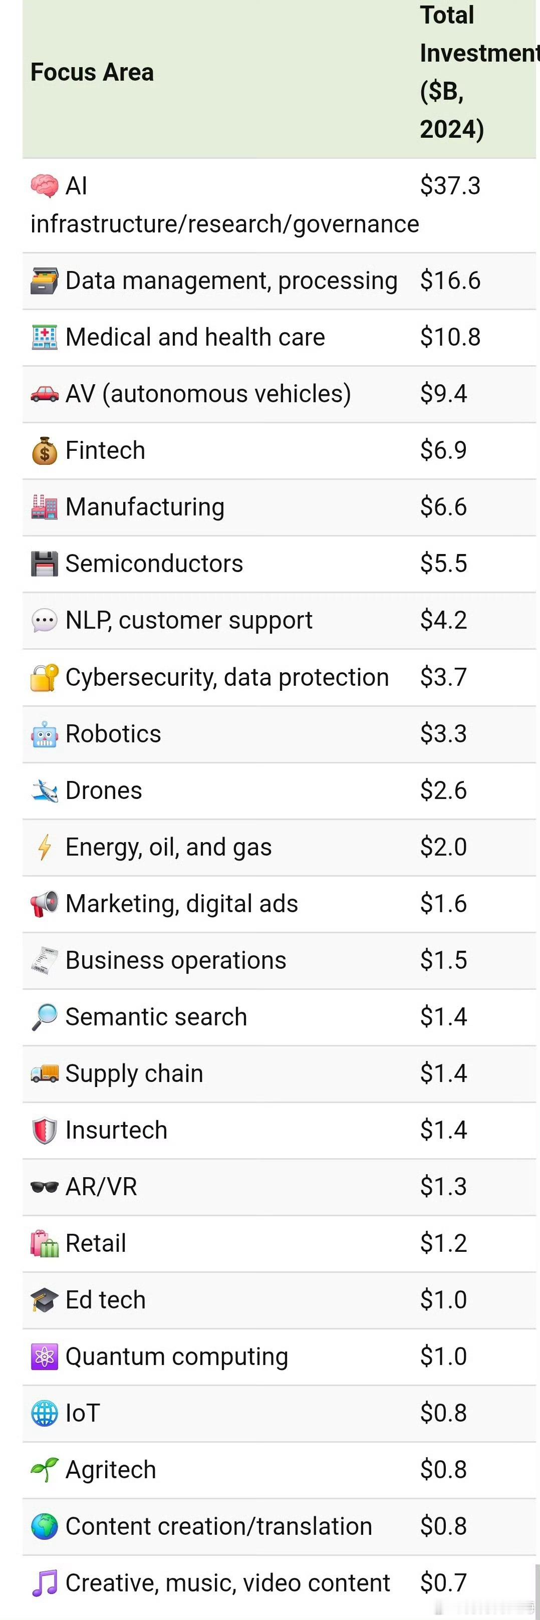Click the atom icon beside Quantum computing
Image resolution: width=540 pixels, height=1620 pixels.
(44, 1357)
